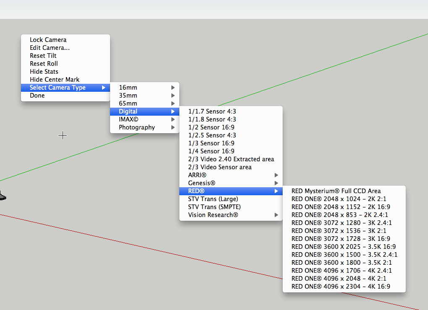Screen dimensions: 428x310
Task: Choose 2/3 Video Sensor area
Action: pos(220,167)
